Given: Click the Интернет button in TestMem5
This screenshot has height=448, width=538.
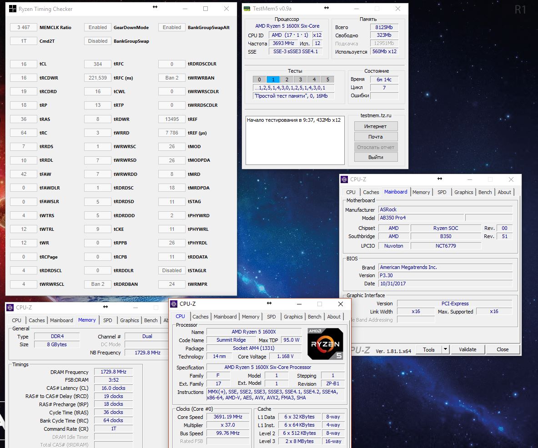Looking at the screenshot, I should coord(376,126).
